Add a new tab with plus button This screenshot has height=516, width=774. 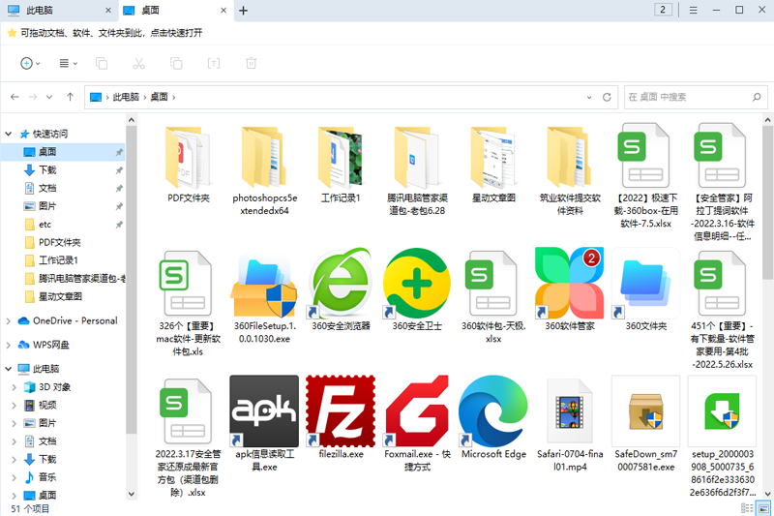coord(243,11)
